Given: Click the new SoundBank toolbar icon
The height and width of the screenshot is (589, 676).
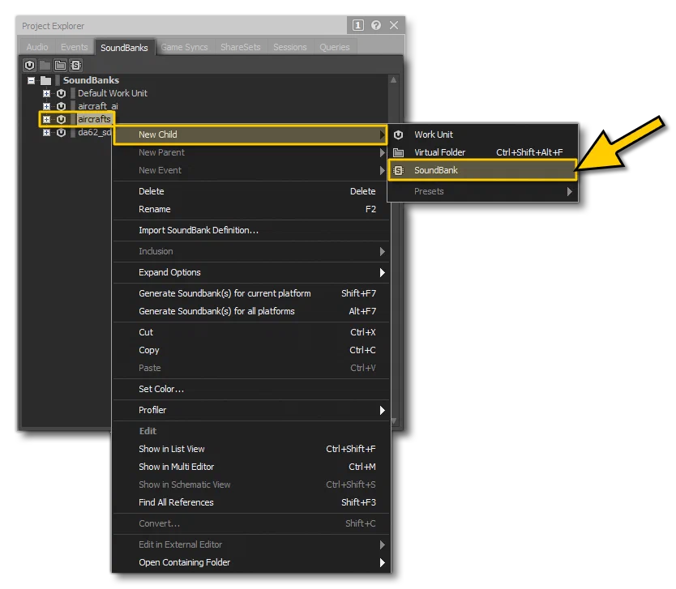Looking at the screenshot, I should point(76,65).
